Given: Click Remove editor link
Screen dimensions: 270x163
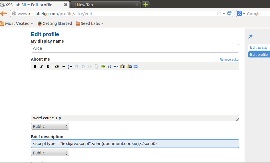Looking at the screenshot, I should click(x=229, y=59).
